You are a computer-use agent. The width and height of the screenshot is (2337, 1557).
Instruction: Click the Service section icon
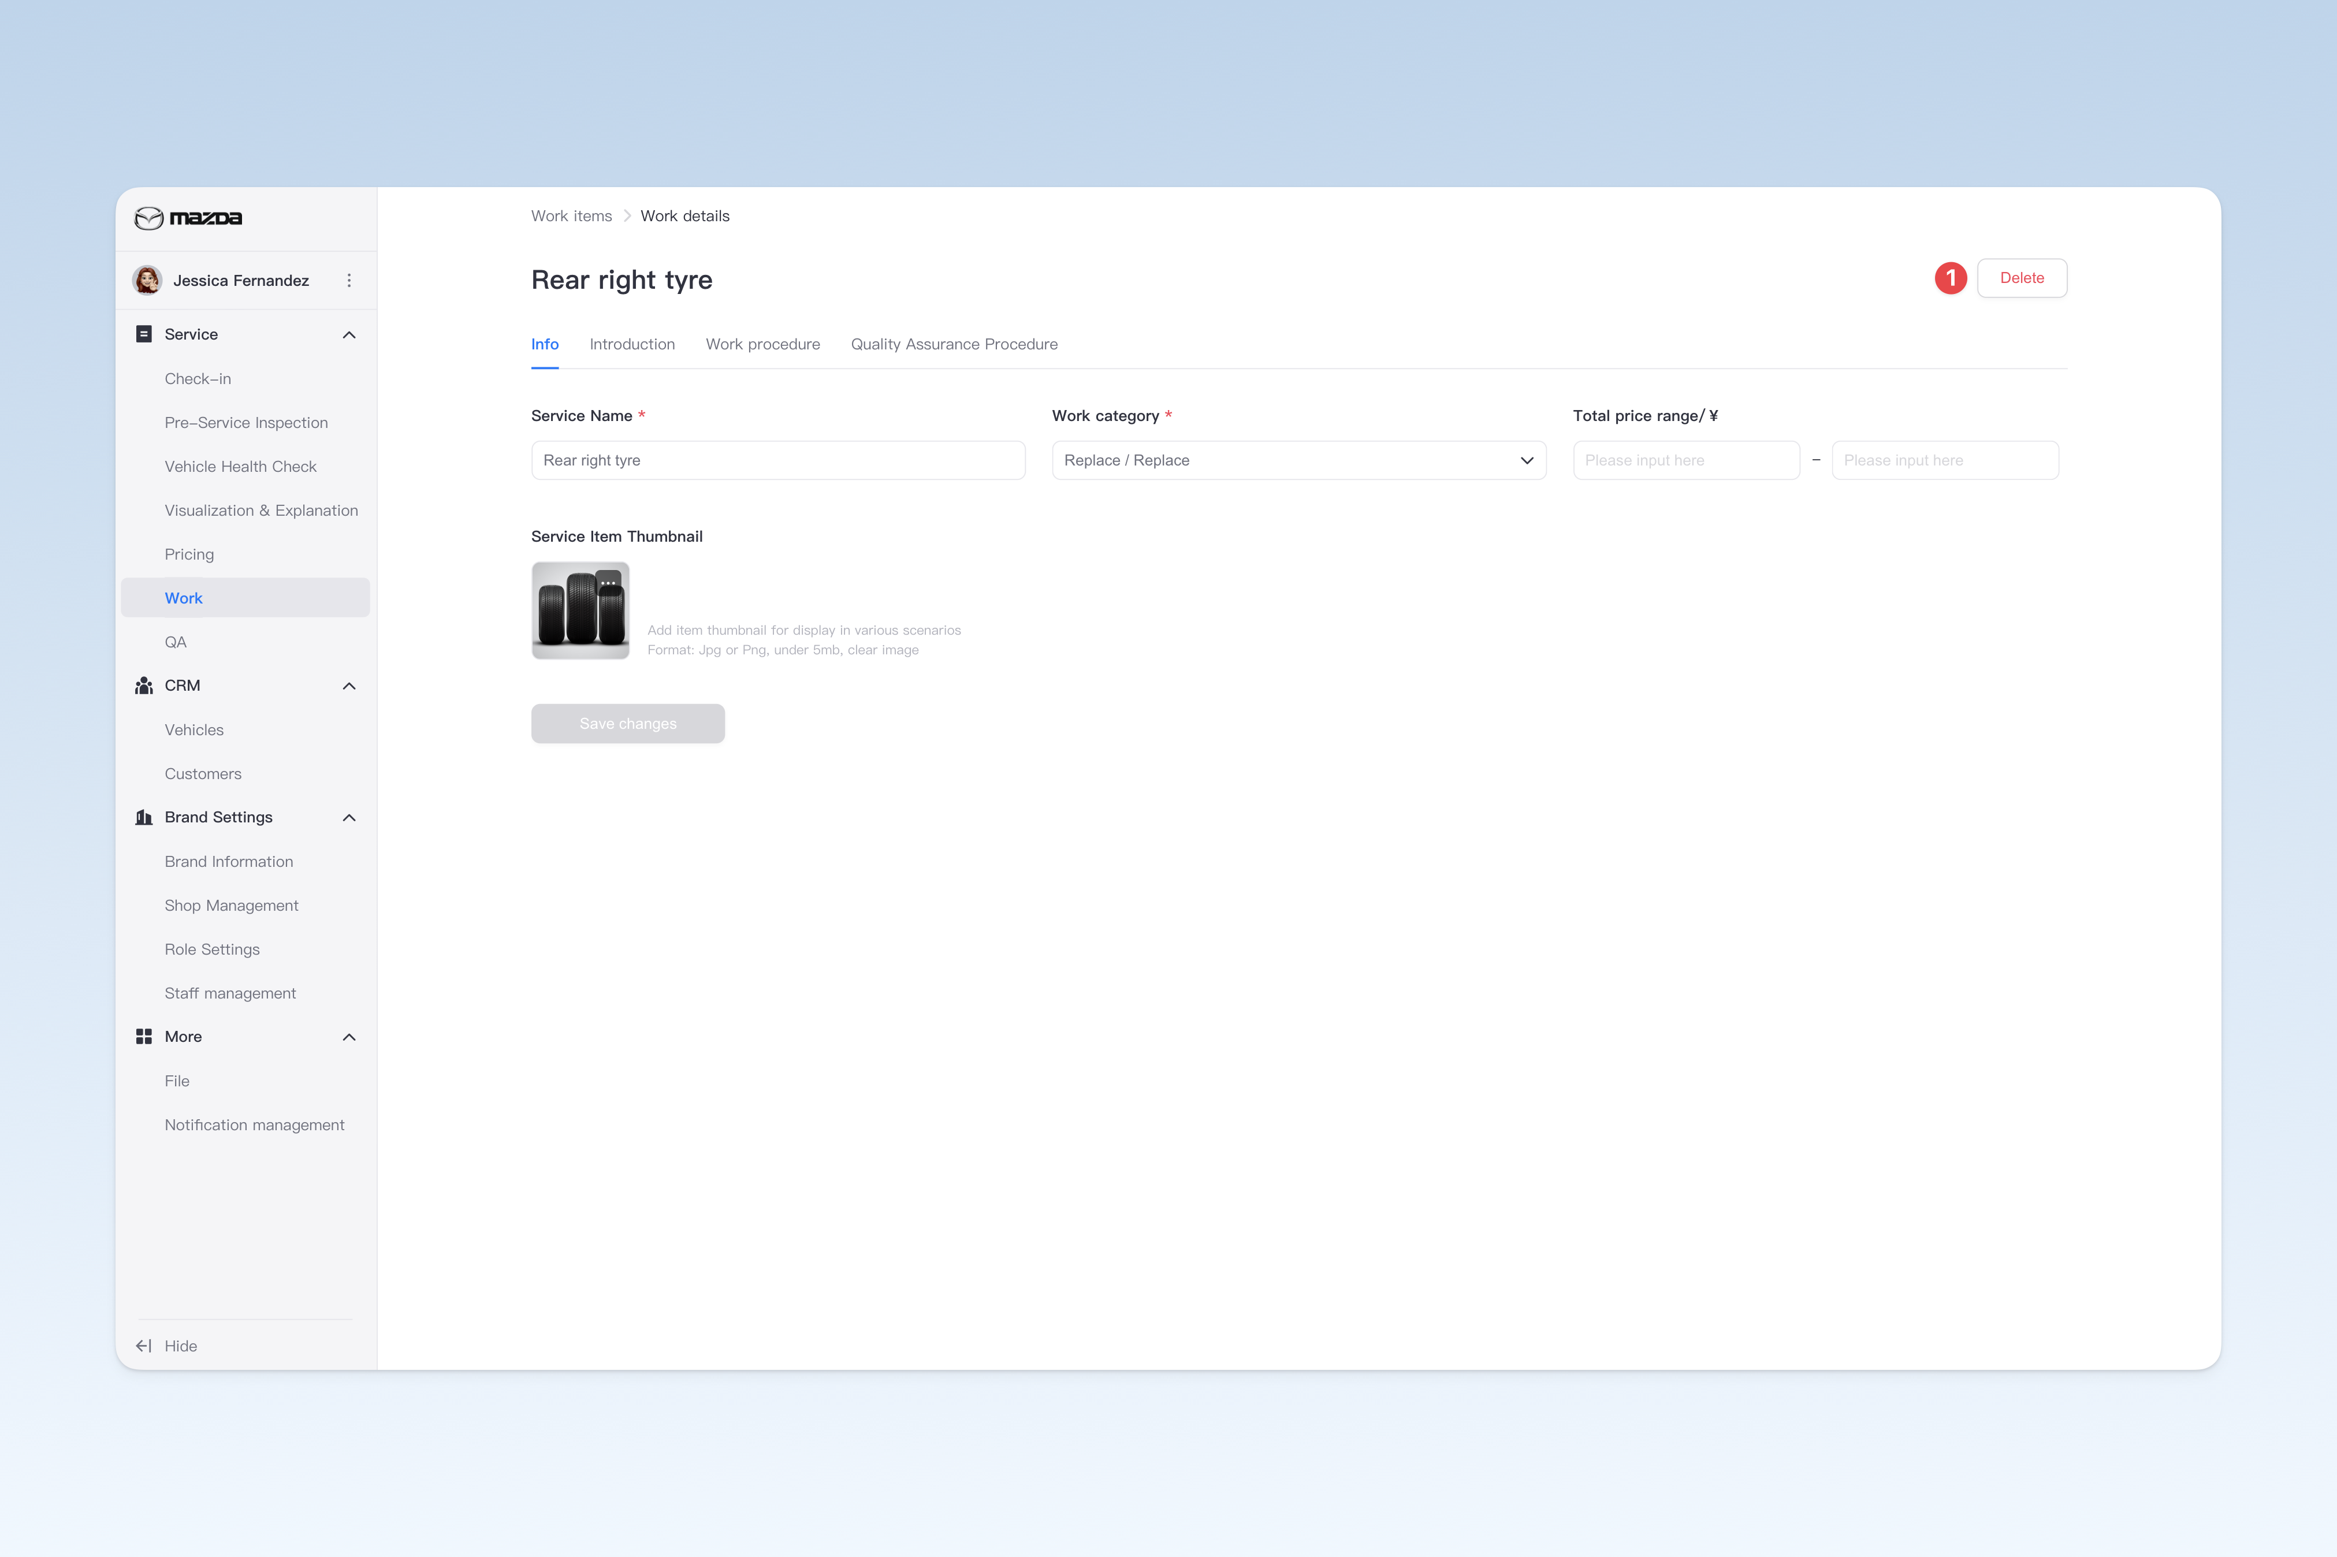pyautogui.click(x=144, y=334)
